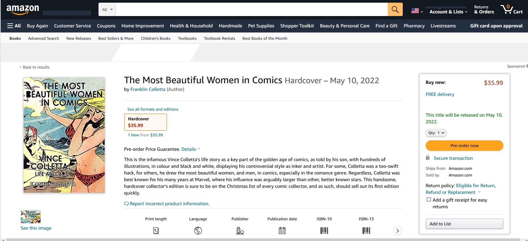528x241 pixels.
Task: Click the Language globe icon
Action: coord(198,230)
